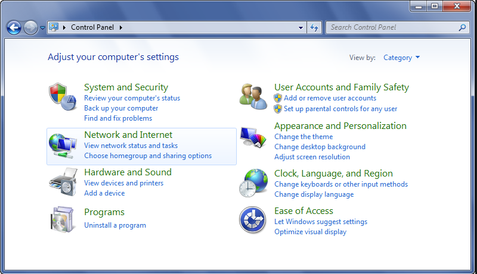Open the Uninstall a program link
Screen dimensions: 477x274
coord(115,225)
